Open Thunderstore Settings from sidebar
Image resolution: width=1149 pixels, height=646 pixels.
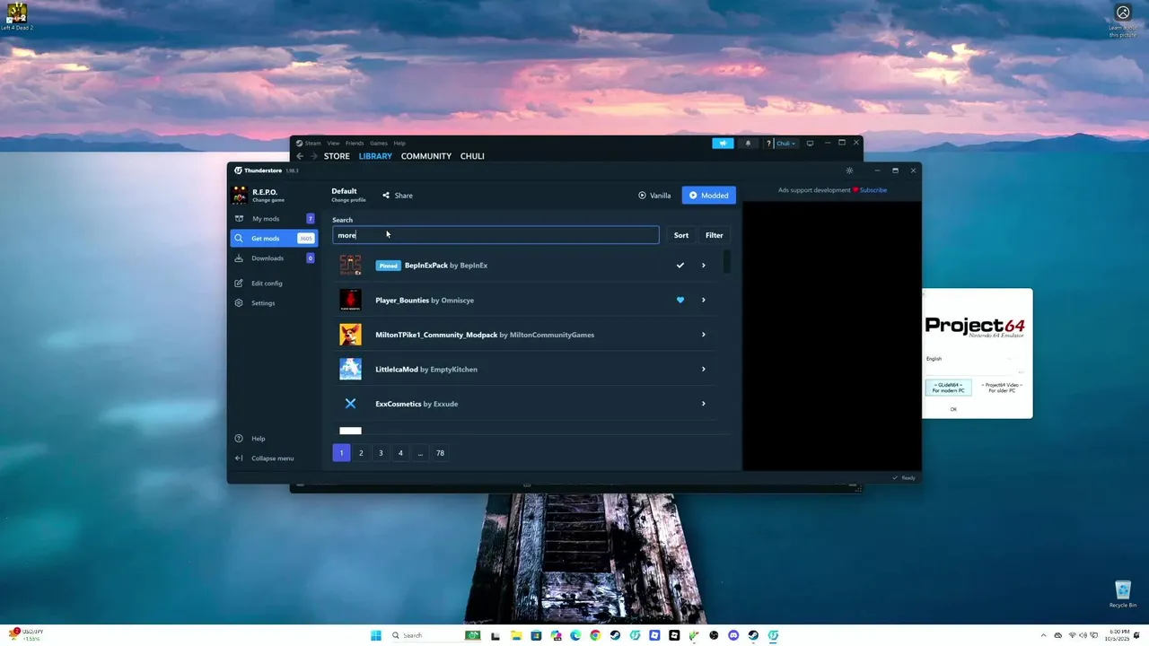[x=263, y=303]
